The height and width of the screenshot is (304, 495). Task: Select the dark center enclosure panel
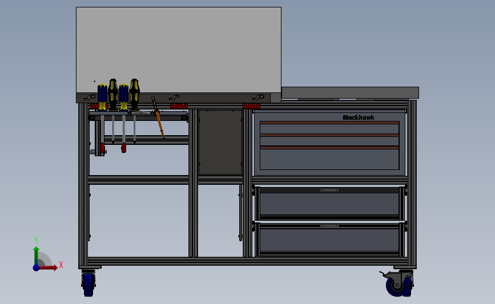(220, 142)
